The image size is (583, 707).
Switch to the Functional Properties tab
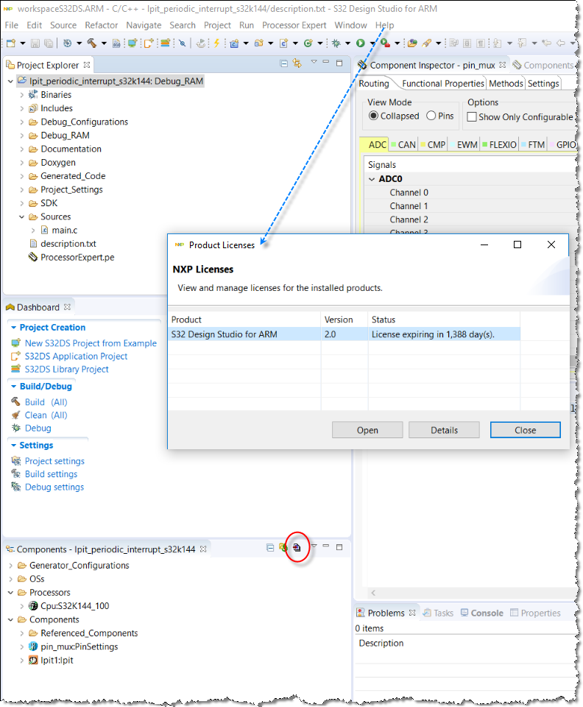[x=443, y=83]
